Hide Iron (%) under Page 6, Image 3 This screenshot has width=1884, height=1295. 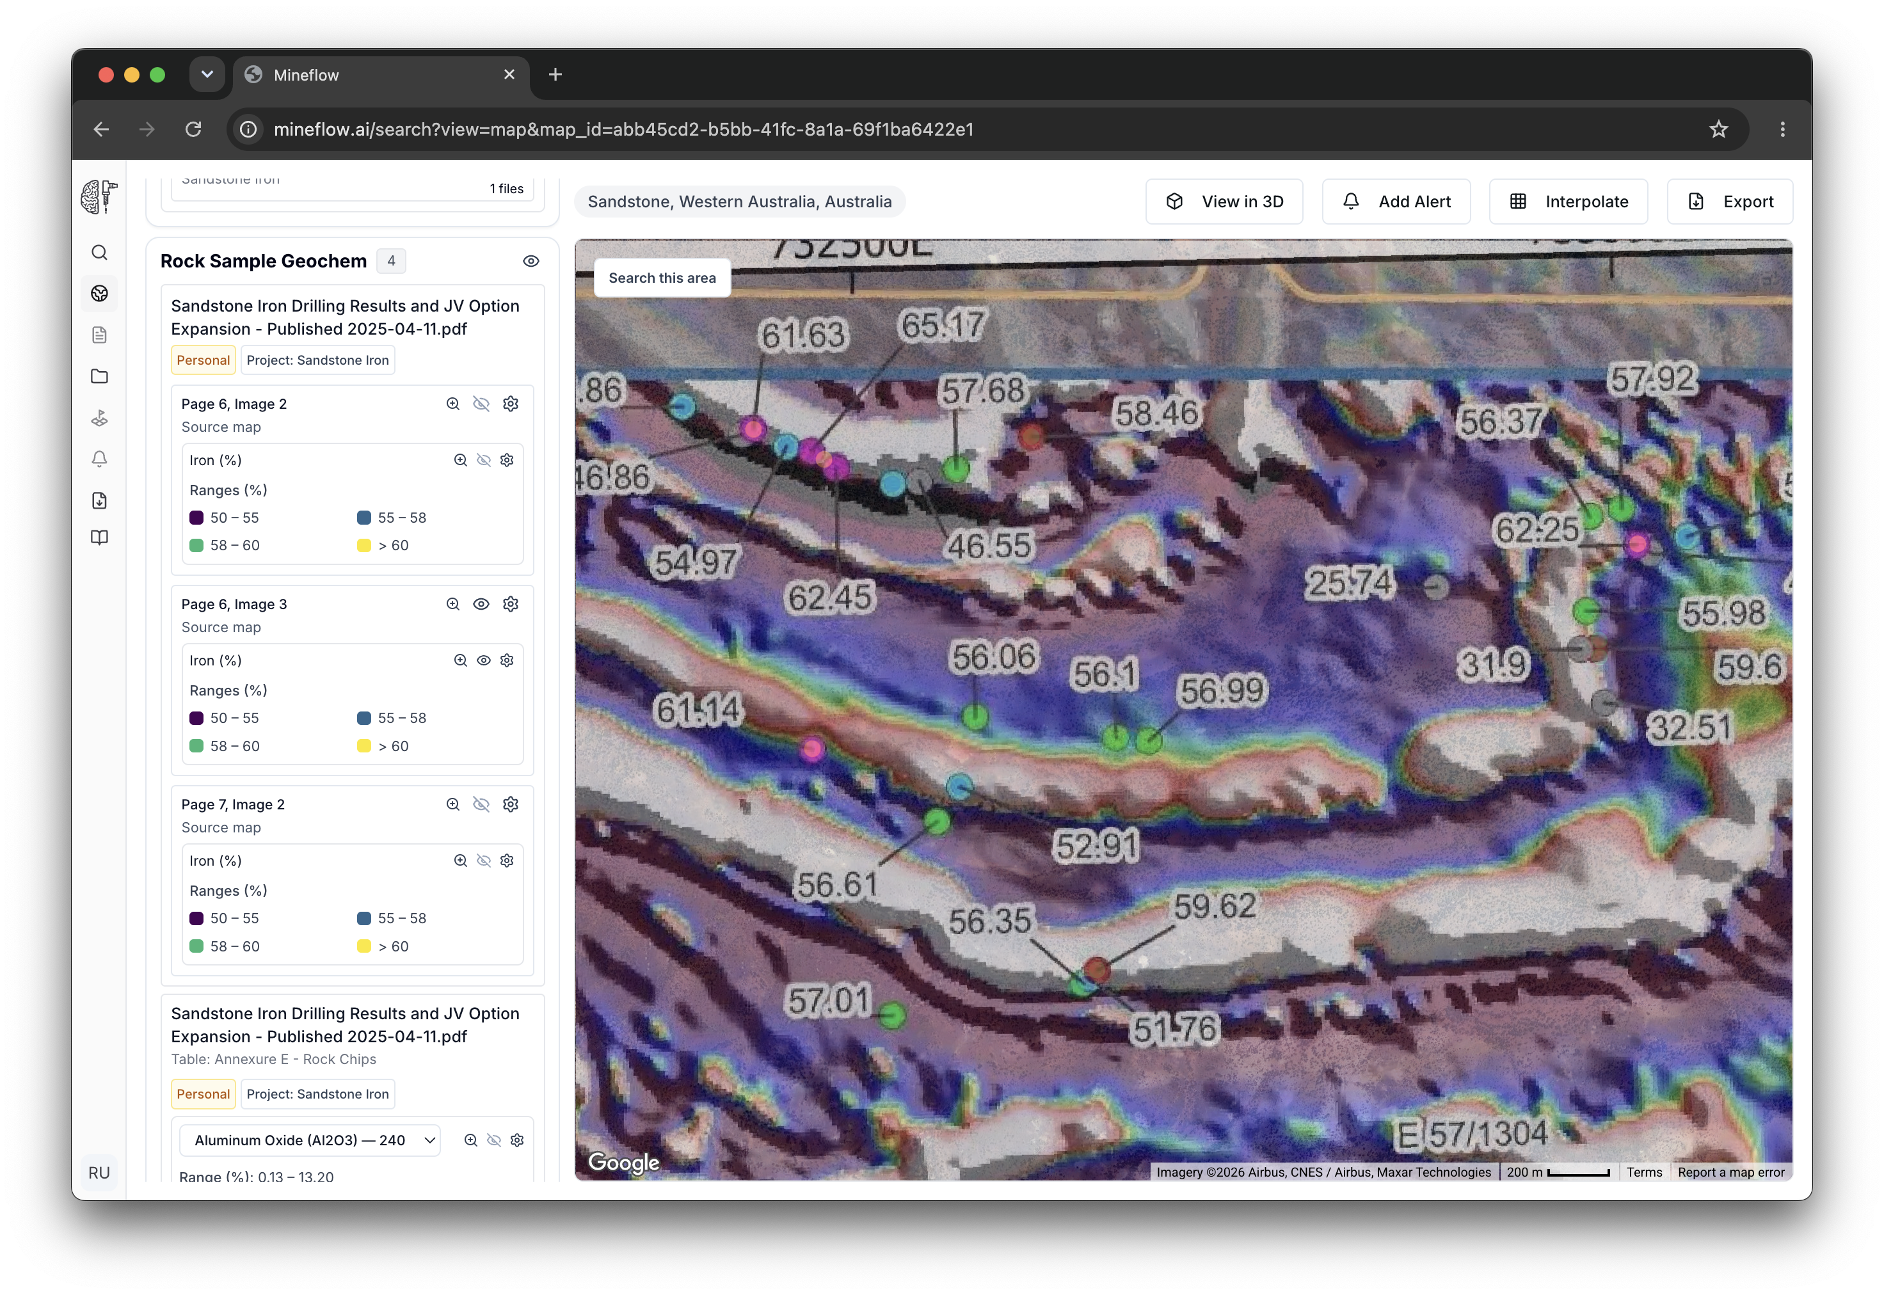point(484,660)
